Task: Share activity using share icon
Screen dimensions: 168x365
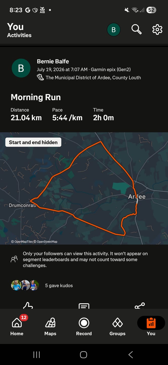Action: tap(140, 305)
